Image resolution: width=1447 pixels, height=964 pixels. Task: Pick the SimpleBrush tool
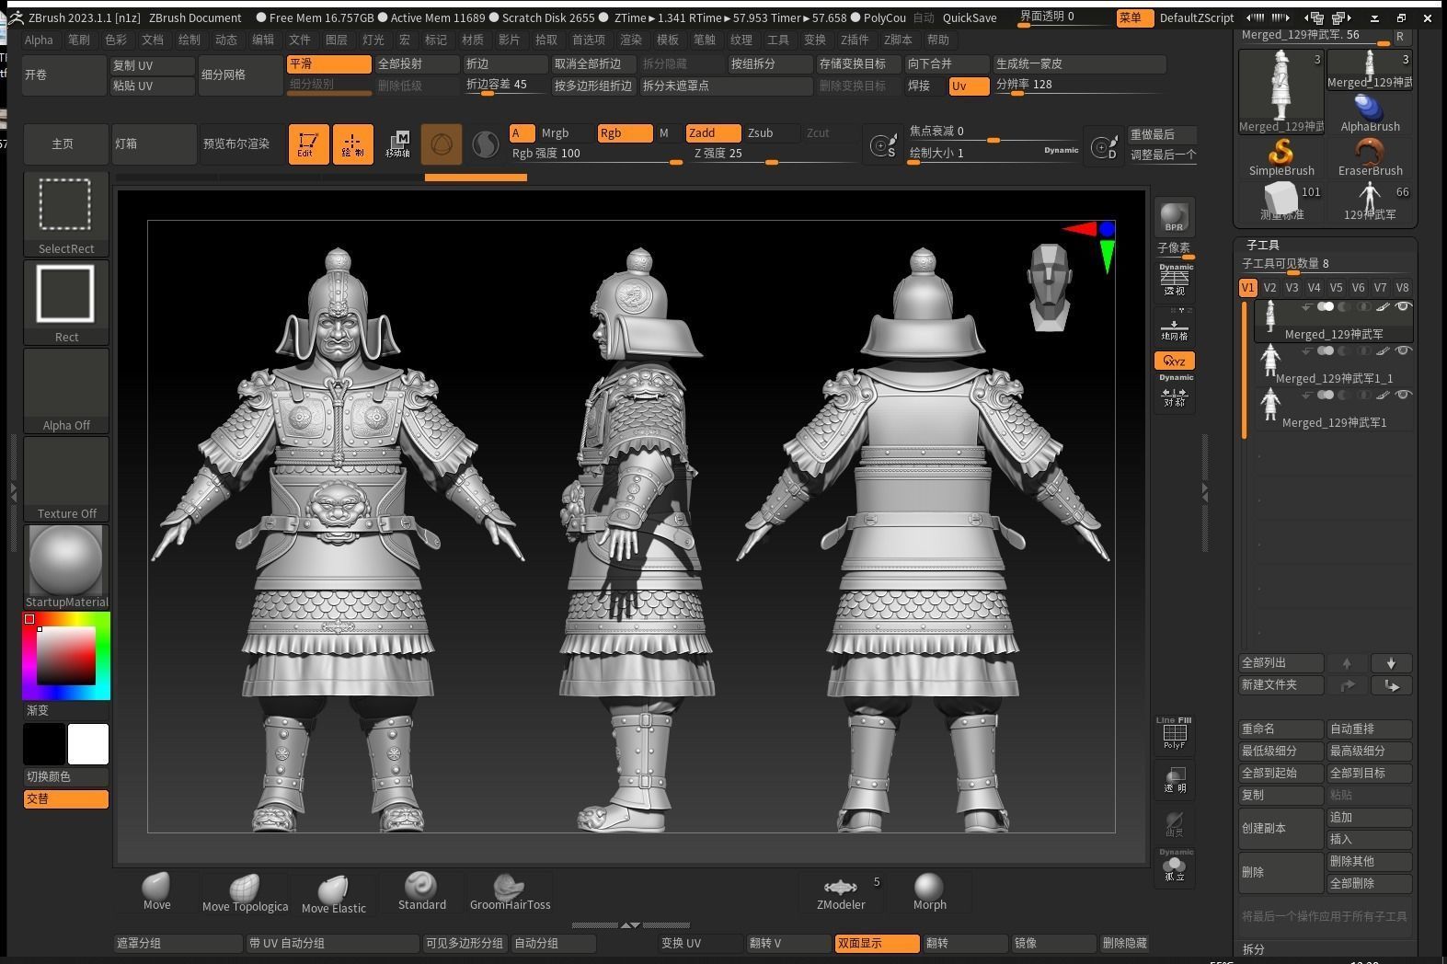(1280, 157)
